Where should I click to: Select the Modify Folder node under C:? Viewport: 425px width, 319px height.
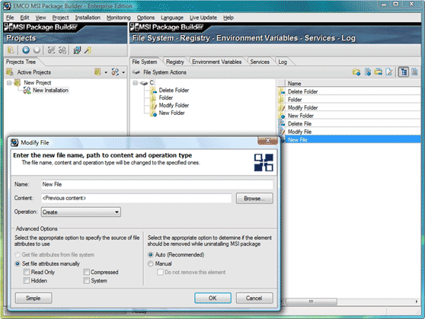(x=174, y=105)
